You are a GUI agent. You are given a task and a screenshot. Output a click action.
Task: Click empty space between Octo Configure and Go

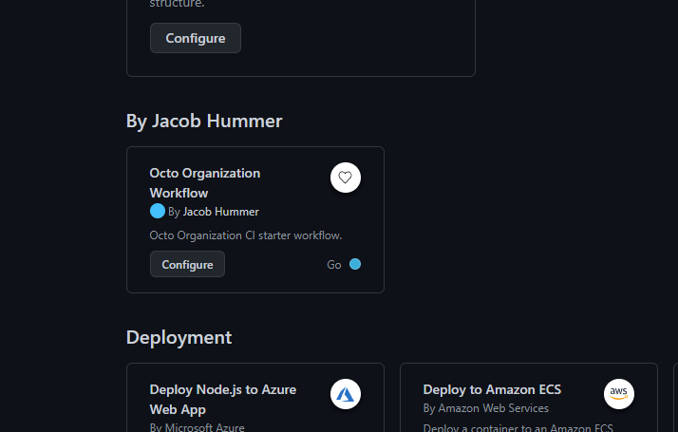coord(275,265)
